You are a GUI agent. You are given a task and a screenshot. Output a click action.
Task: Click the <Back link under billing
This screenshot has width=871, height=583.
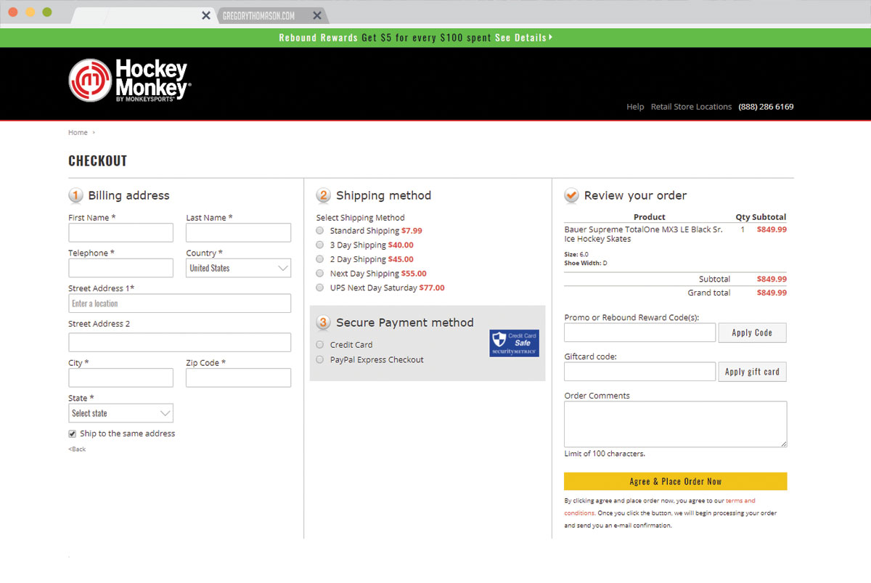point(77,449)
